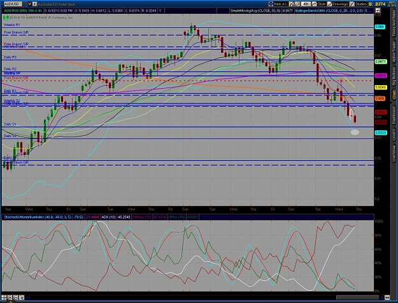Image resolution: width=398 pixels, height=303 pixels.
Task: Click the white oval marker below last candle
Action: tap(355, 132)
